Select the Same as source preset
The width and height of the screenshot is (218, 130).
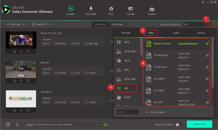pos(177,44)
